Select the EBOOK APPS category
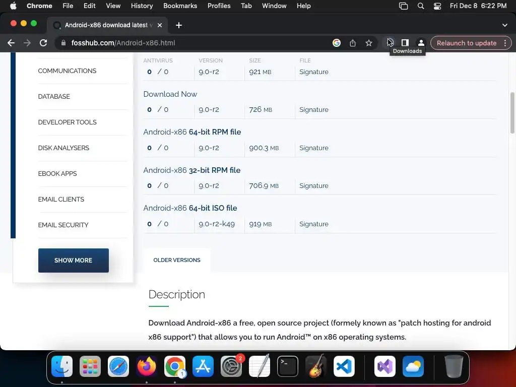516x387 pixels. (57, 173)
